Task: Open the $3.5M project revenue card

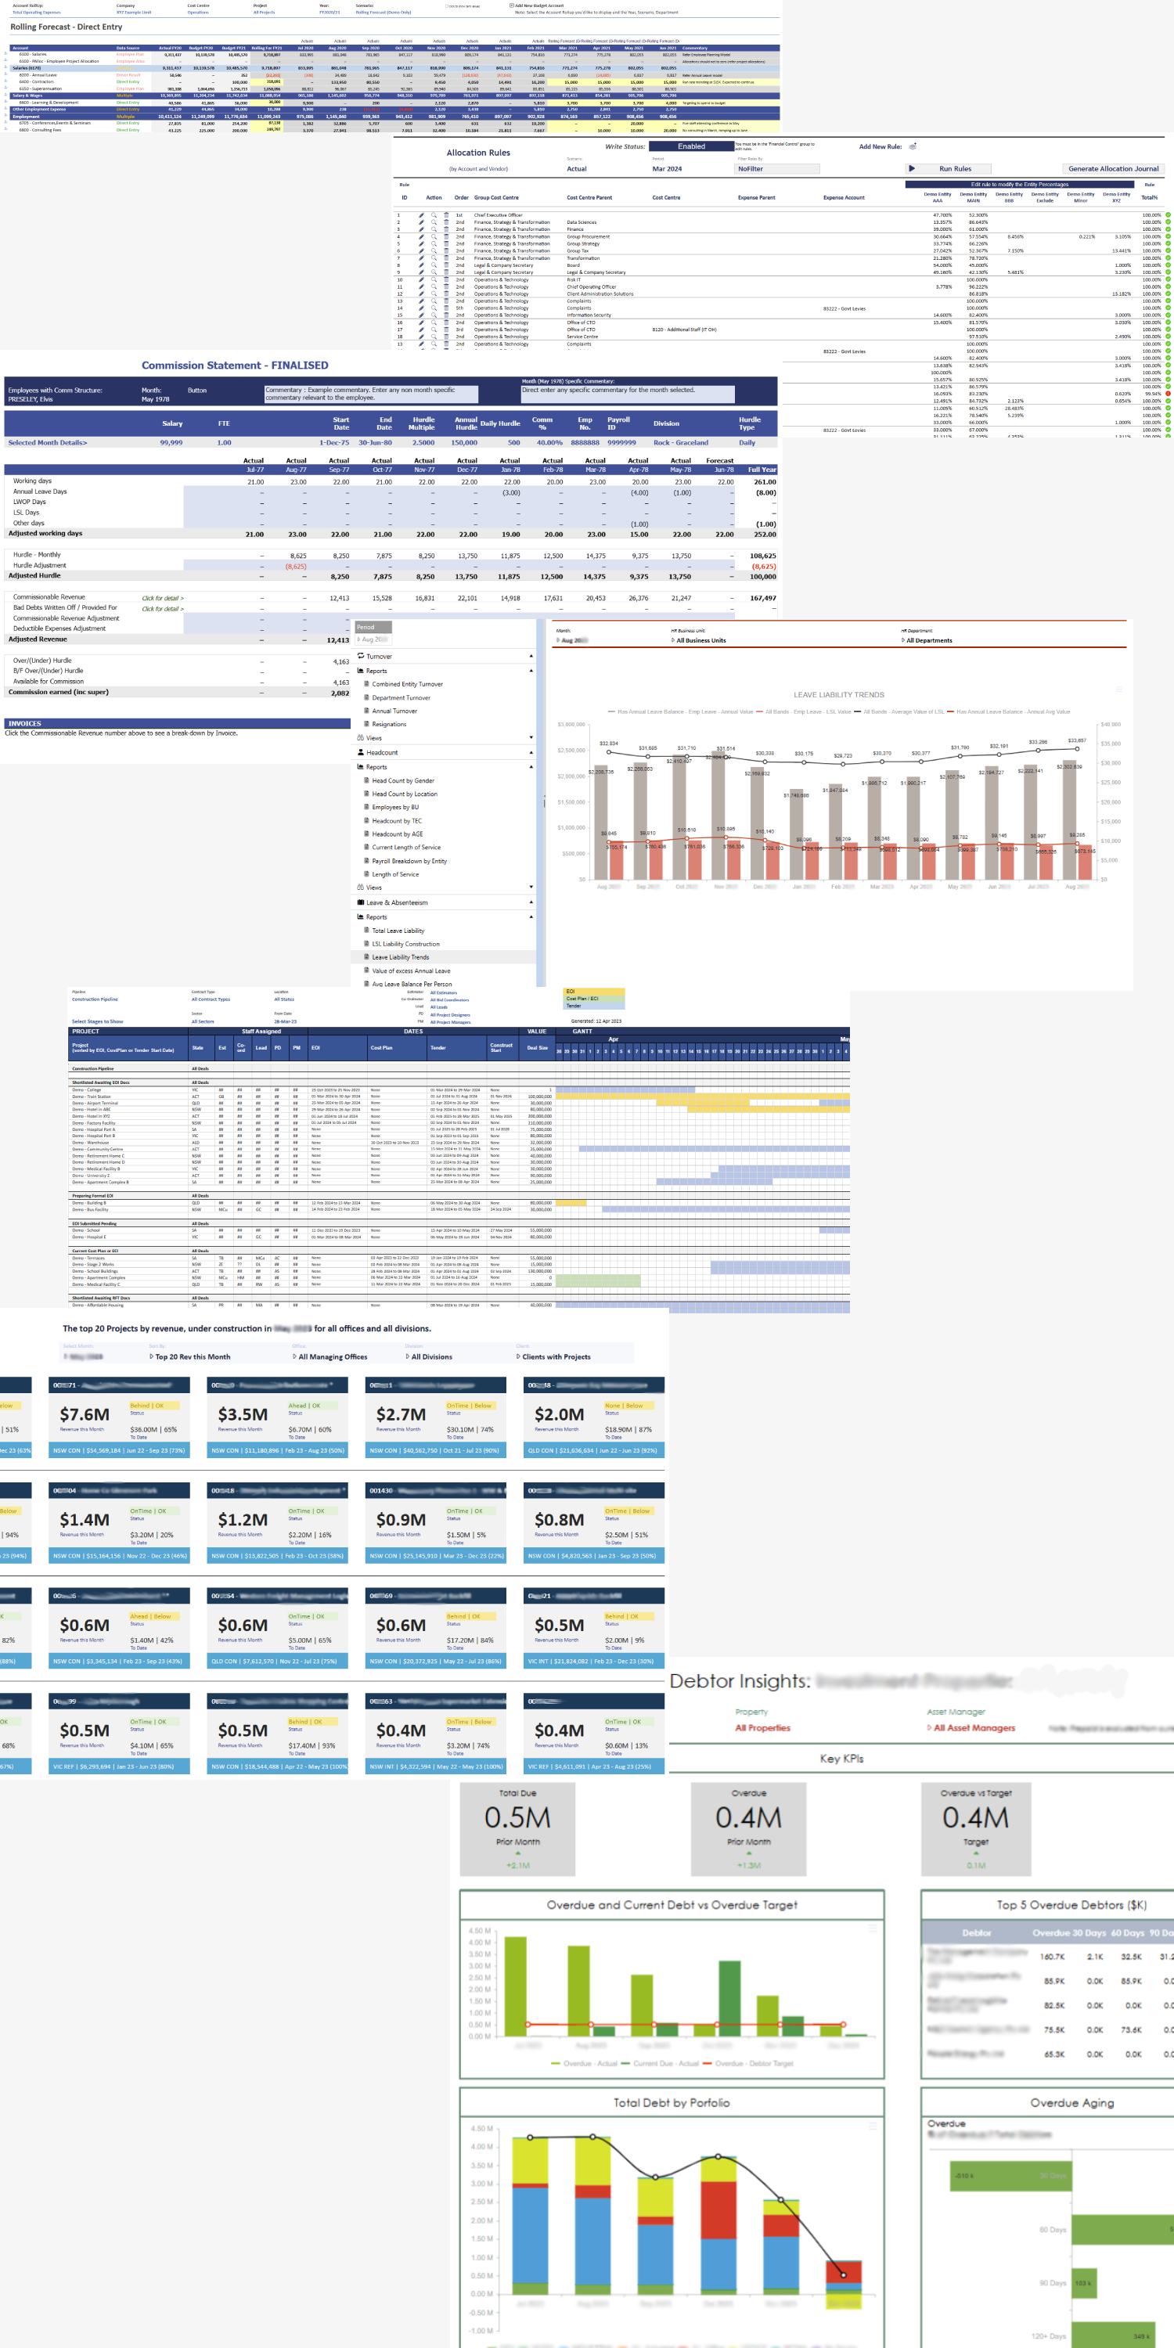Action: coord(277,1417)
